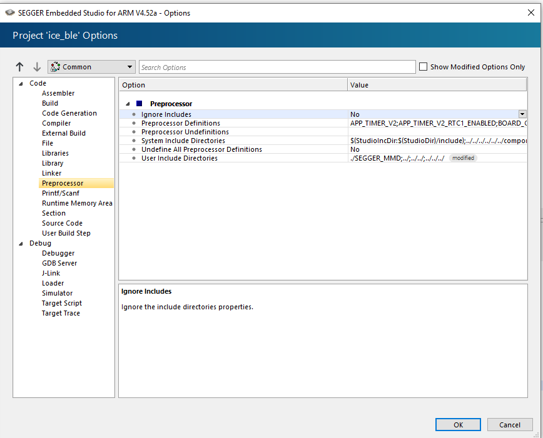Screen dimensions: 543x438
Task: Select the User Include Directories row
Action: [x=180, y=158]
